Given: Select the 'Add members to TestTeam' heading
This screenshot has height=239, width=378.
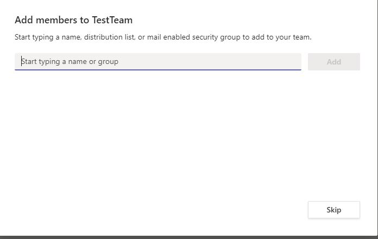Looking at the screenshot, I should pos(73,20).
